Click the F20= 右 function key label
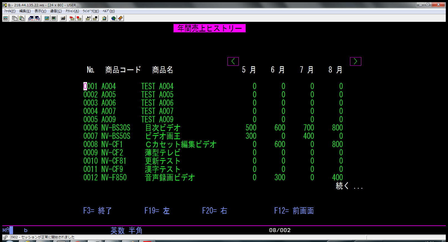This screenshot has width=448, height=242. [215, 211]
